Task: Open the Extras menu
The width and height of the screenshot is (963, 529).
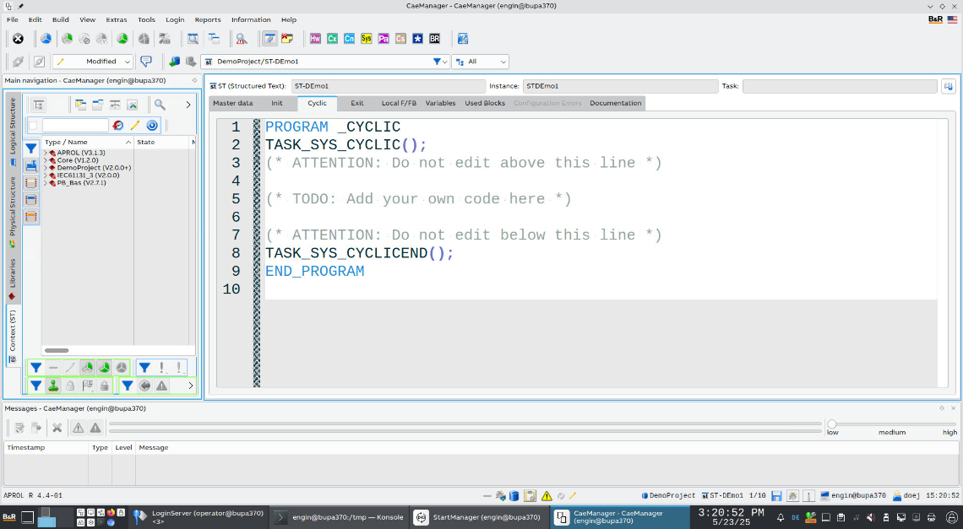Action: pyautogui.click(x=117, y=19)
